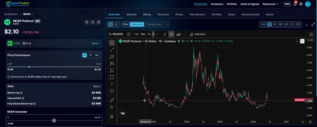Click the scroll-to-latest down arrow button
Viewport: 317px width, 127px height.
coord(297,41)
